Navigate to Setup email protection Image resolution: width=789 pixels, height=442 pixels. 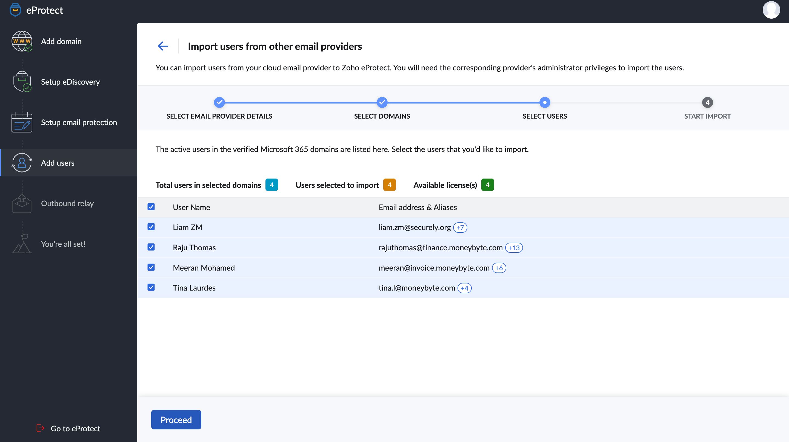pyautogui.click(x=79, y=122)
